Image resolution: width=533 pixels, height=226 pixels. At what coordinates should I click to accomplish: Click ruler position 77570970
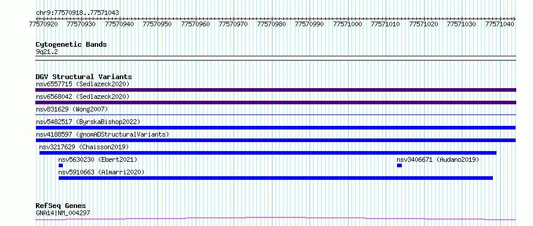(x=234, y=24)
